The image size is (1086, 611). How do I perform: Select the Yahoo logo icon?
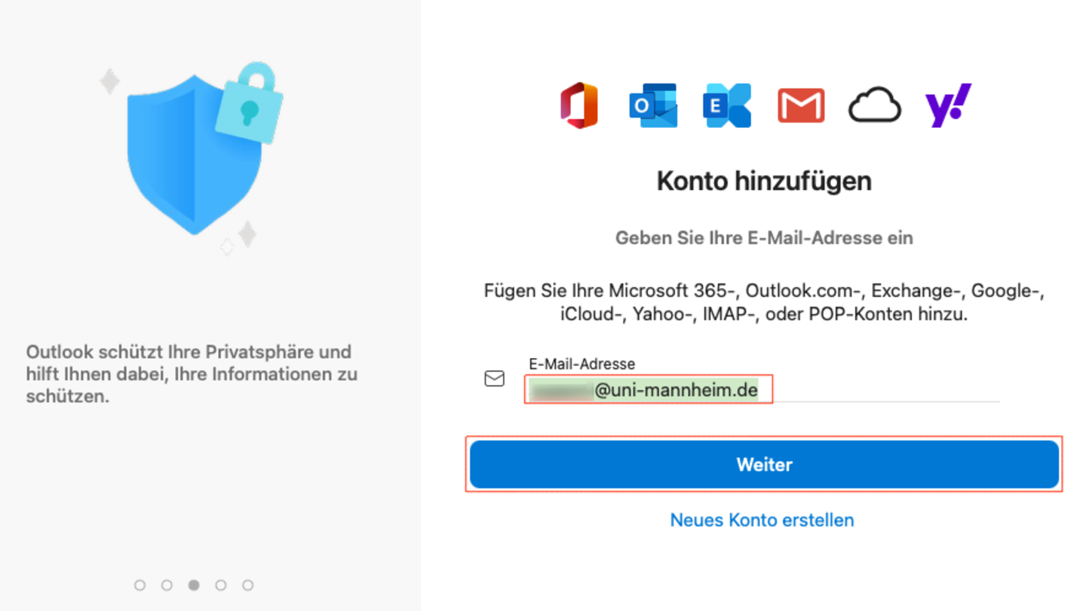click(x=948, y=105)
